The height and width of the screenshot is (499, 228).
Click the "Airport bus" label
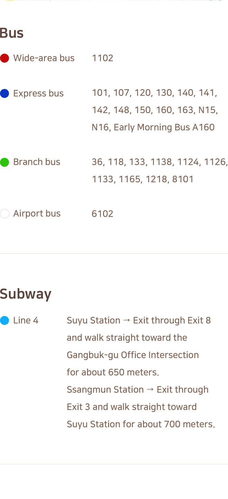37,214
